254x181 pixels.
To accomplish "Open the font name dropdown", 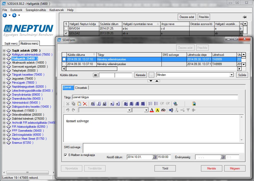I will coord(129,110).
